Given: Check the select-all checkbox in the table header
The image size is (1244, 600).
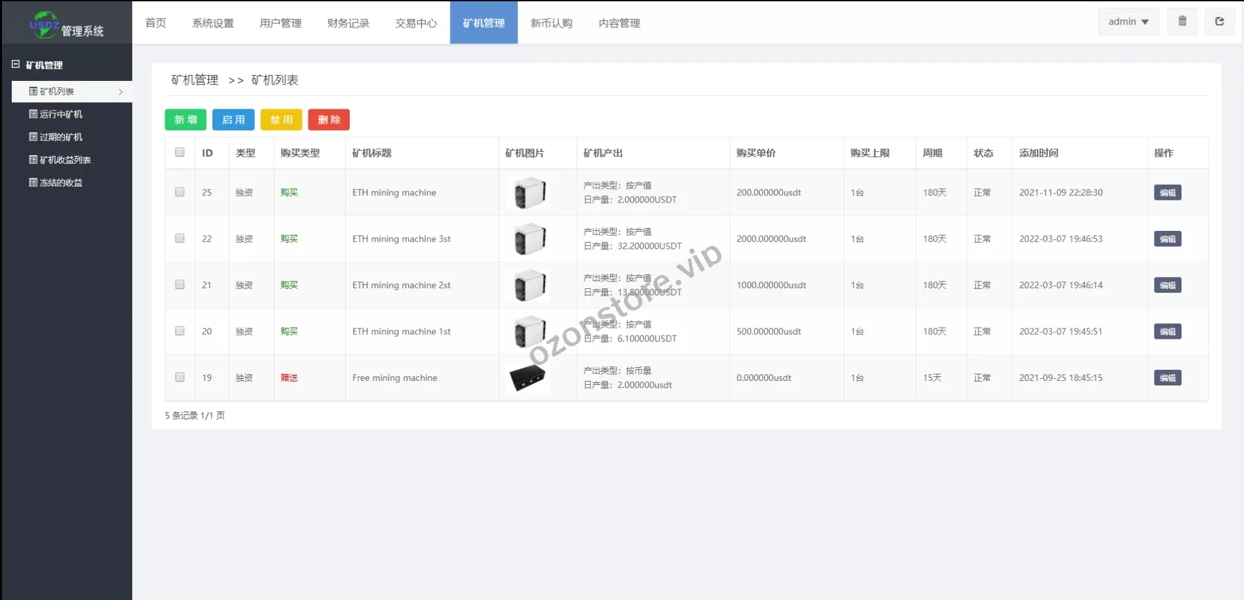Looking at the screenshot, I should point(179,152).
